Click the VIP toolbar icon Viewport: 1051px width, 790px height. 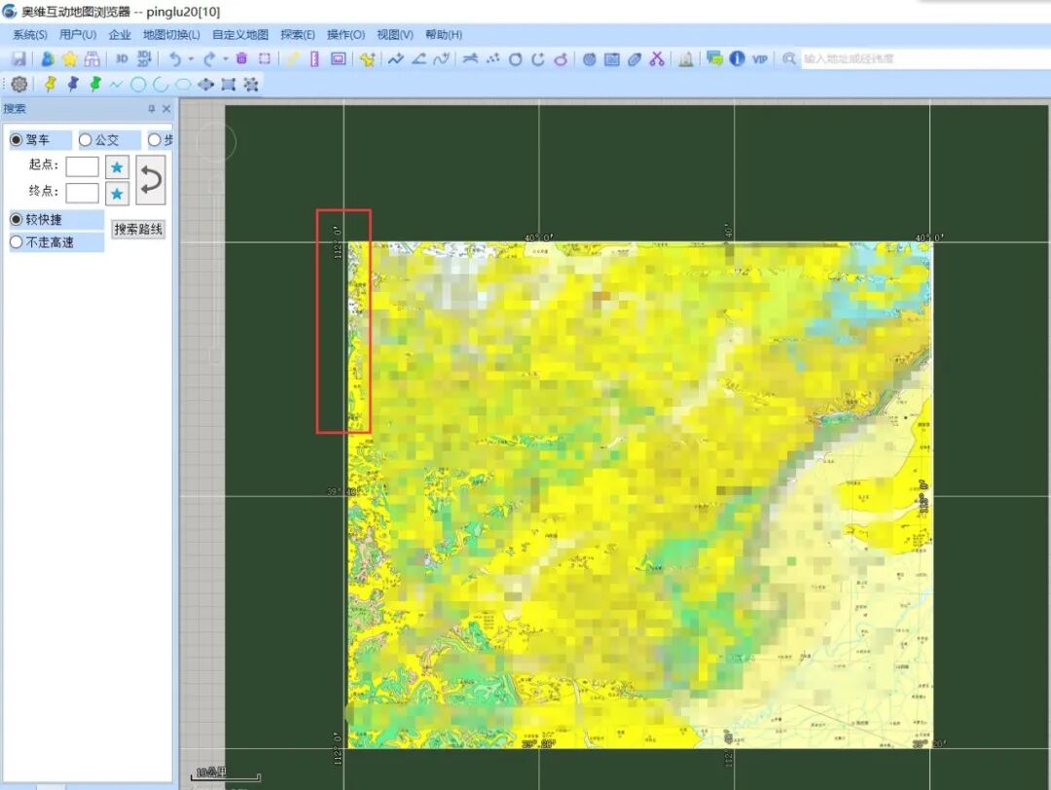coord(759,59)
